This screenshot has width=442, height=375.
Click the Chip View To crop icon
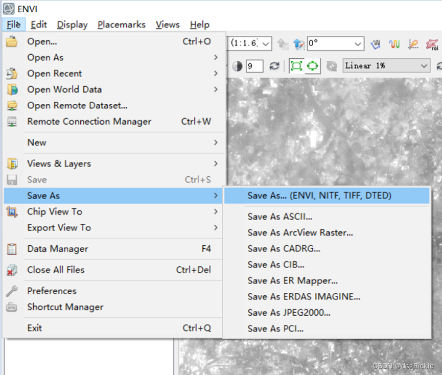(x=12, y=212)
